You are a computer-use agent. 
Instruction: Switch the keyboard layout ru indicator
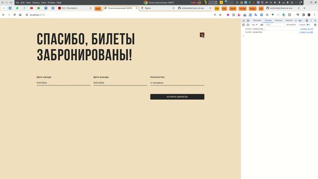284,2
